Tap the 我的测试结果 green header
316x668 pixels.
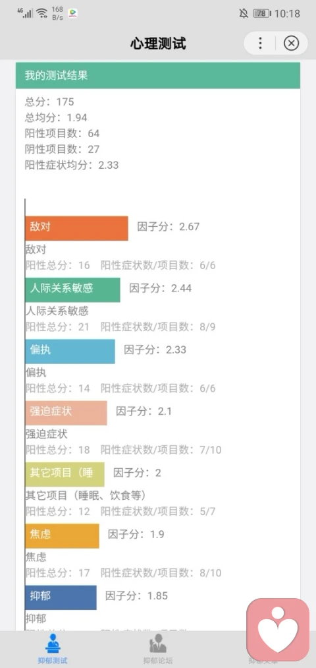click(158, 75)
